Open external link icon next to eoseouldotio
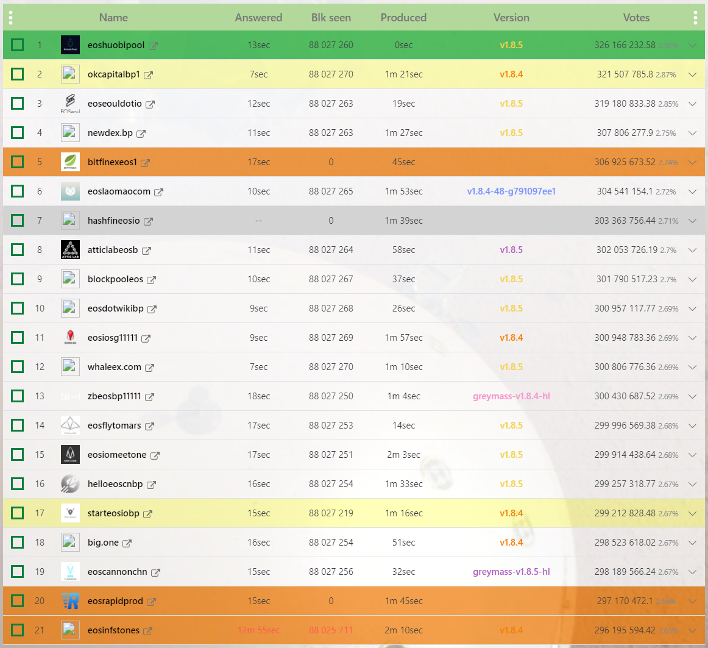This screenshot has height=648, width=708. click(150, 104)
